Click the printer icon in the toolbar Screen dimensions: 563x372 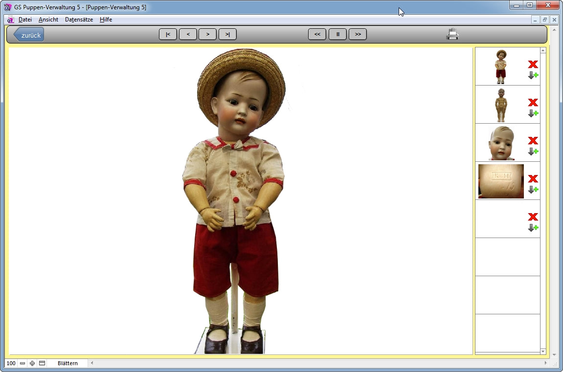(x=452, y=34)
